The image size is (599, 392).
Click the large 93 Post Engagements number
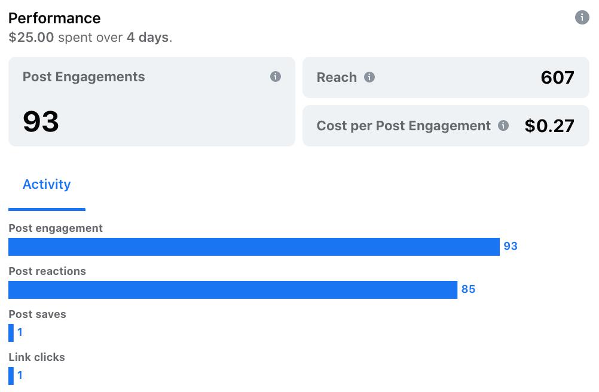(x=41, y=121)
